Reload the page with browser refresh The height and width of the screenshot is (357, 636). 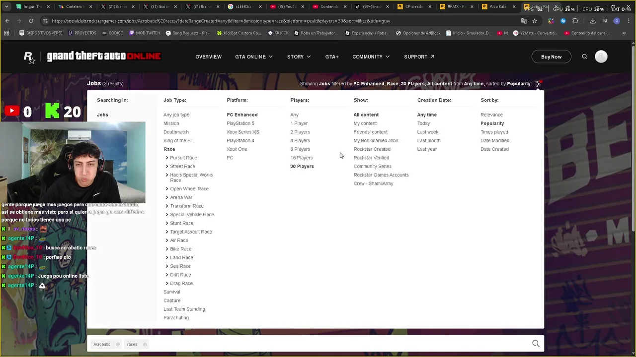31,21
